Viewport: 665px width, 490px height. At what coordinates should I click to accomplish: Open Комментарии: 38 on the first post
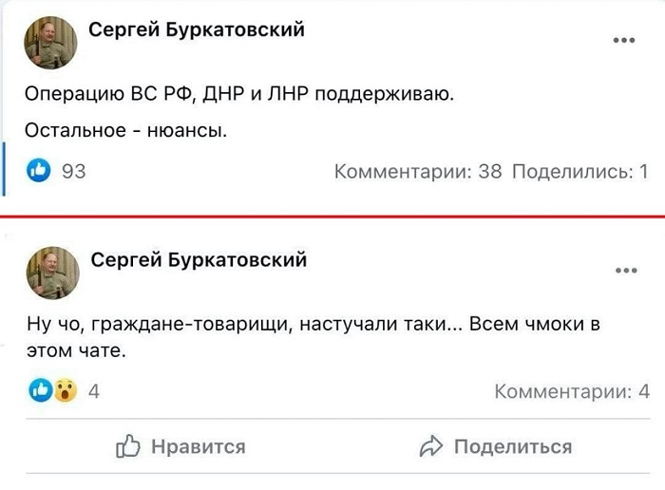click(x=418, y=172)
